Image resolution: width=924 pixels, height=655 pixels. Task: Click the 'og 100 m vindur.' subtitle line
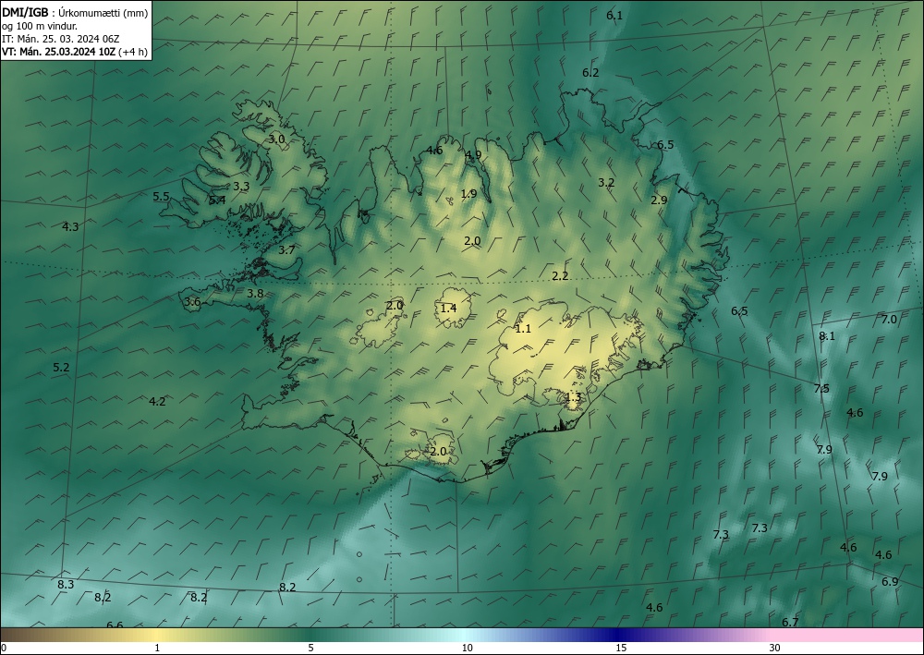40,25
